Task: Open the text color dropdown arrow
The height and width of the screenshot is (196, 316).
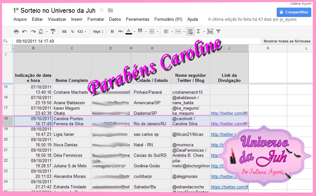Action: [134, 32]
